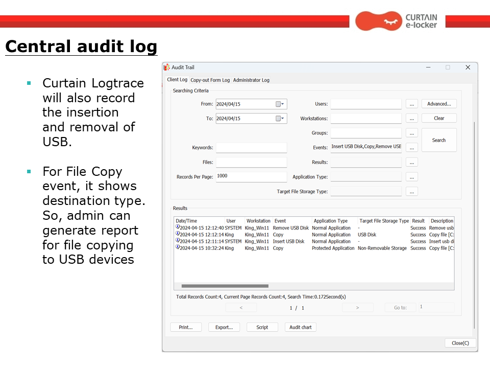Open Application Type picker via ellipsis icon

click(411, 176)
